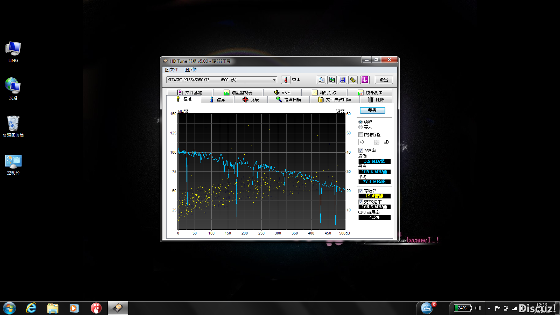560x315 pixels.
Task: Switch to the 健康 health tab
Action: pyautogui.click(x=251, y=100)
